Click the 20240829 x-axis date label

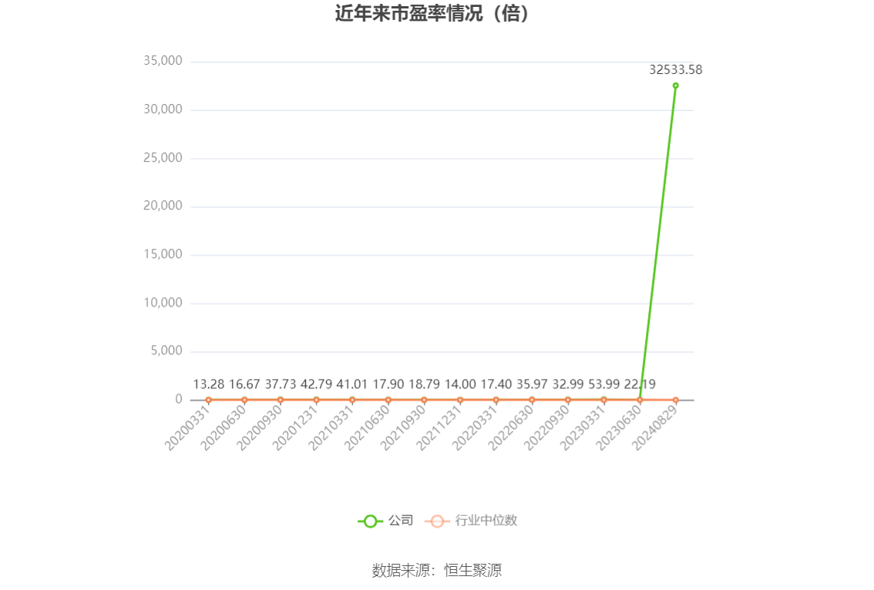tap(657, 428)
